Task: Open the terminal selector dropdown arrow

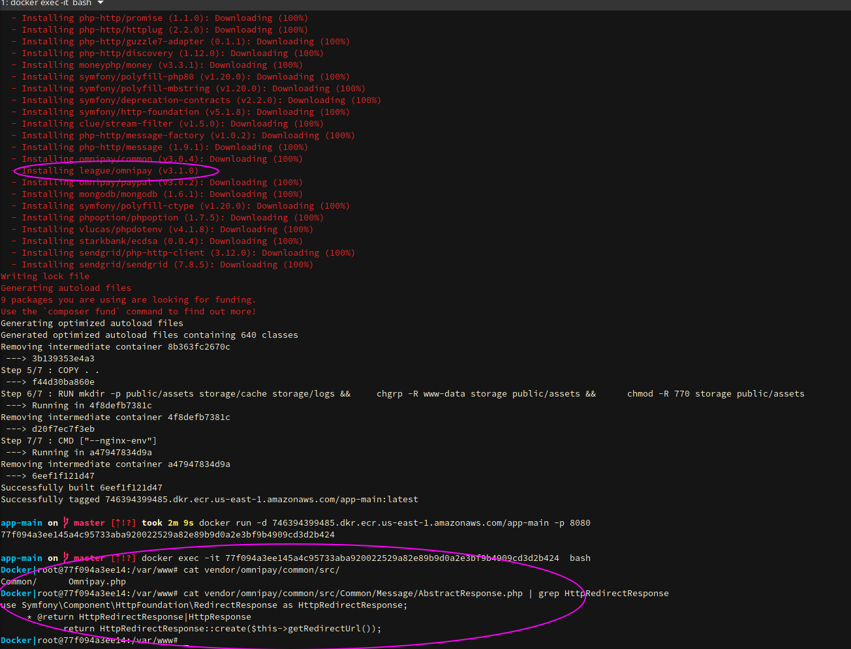Action: click(x=101, y=3)
